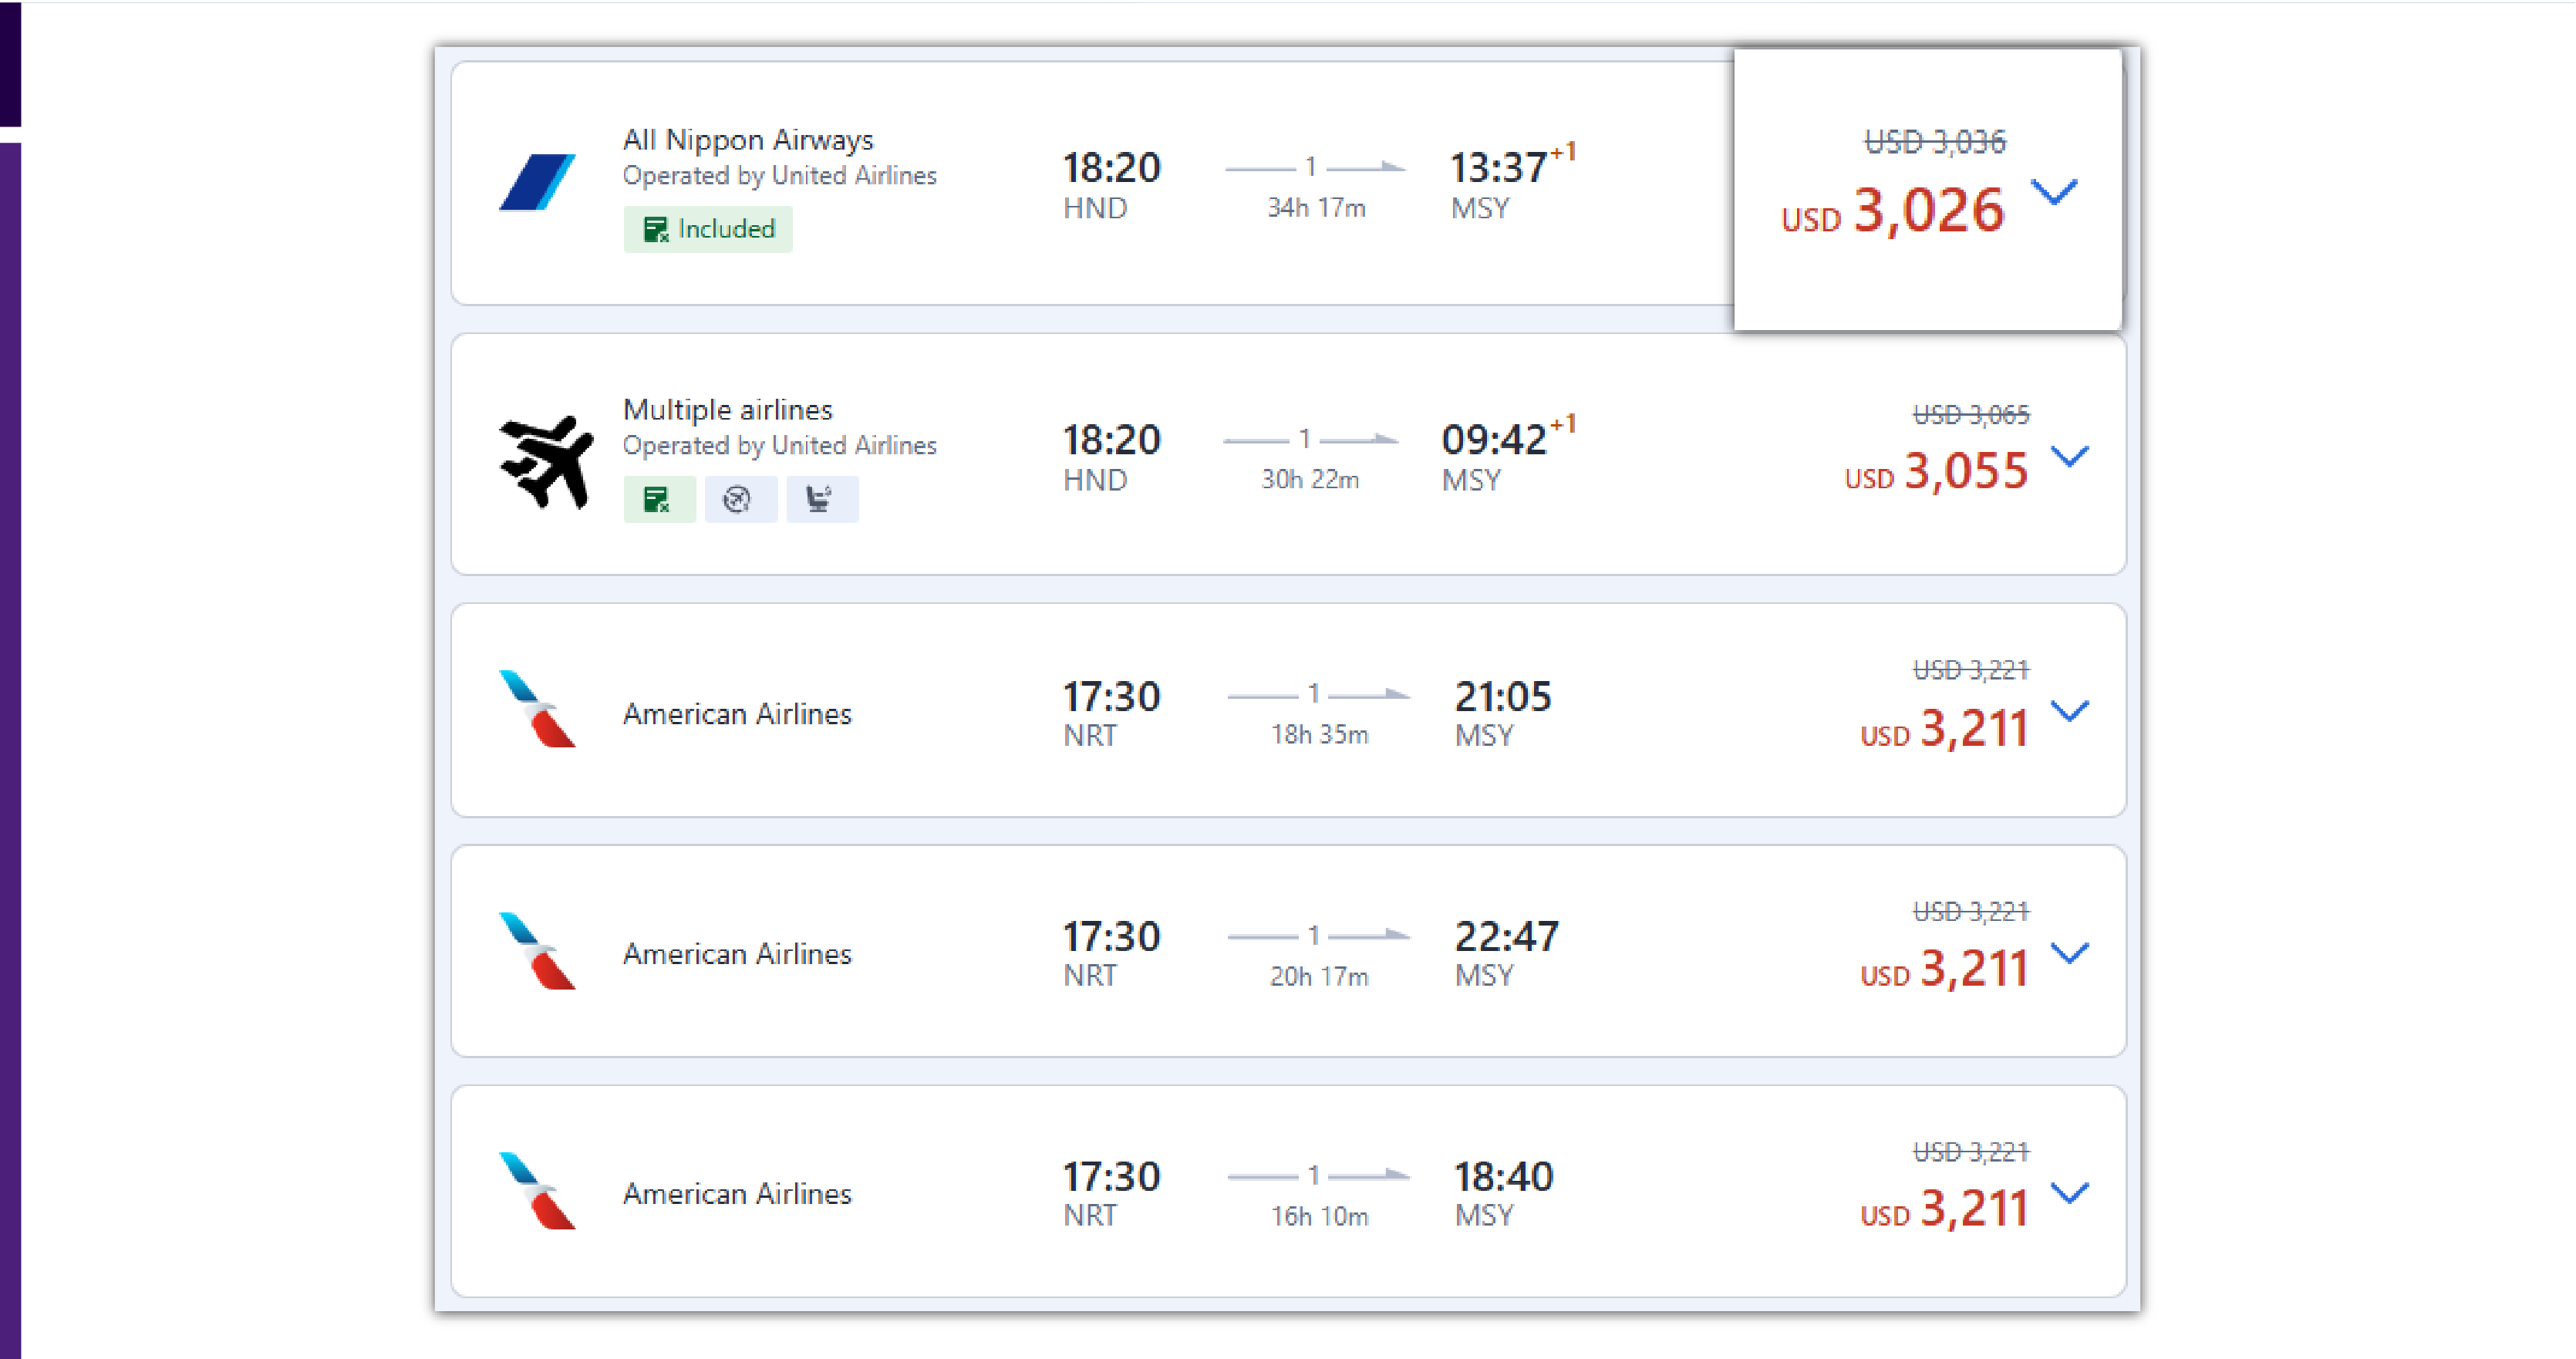Expand the USD 3,055 fare chevron
Screen dimensions: 2576x1359
[2069, 457]
